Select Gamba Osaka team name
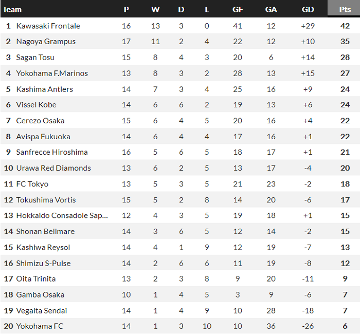The image size is (360, 335). (x=40, y=295)
